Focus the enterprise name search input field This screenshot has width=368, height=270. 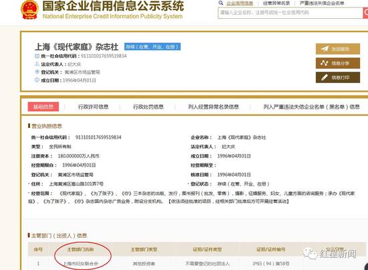pyautogui.click(x=290, y=13)
